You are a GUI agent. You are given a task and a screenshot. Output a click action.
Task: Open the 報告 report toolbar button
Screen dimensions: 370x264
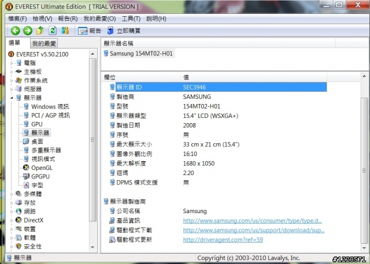click(90, 31)
